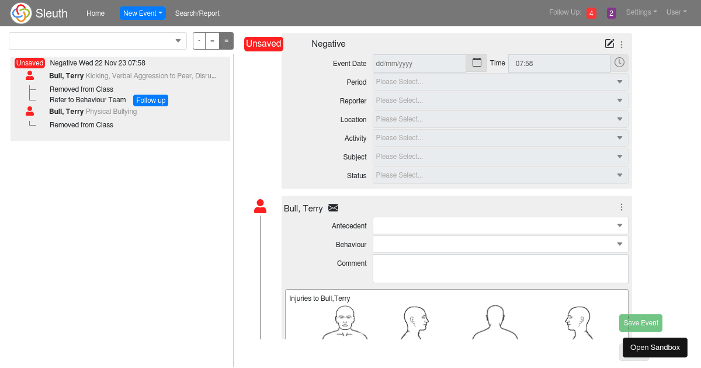Open the Behaviour dropdown

click(x=500, y=244)
